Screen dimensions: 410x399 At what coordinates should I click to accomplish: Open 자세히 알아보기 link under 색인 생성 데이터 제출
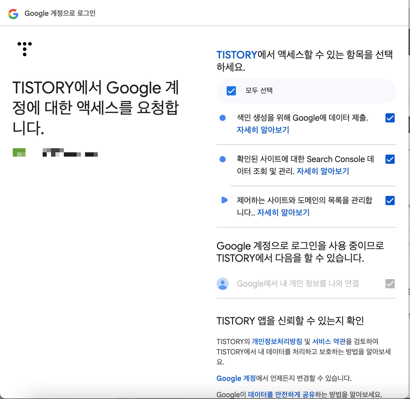(x=263, y=130)
